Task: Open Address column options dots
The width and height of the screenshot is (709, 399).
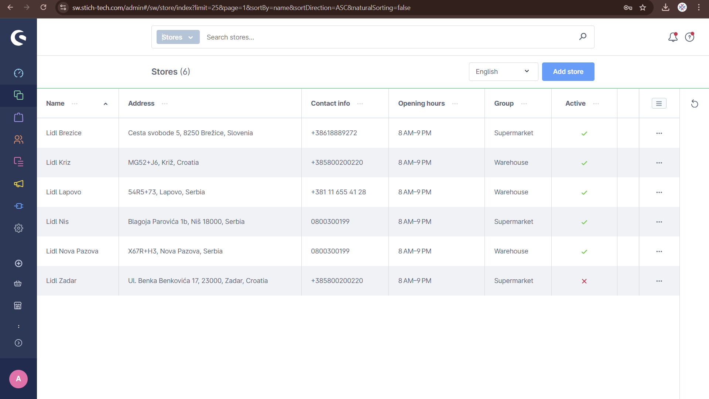Action: point(165,104)
